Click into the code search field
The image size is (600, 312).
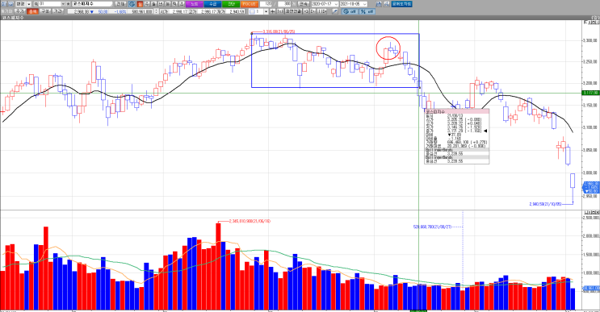point(49,4)
